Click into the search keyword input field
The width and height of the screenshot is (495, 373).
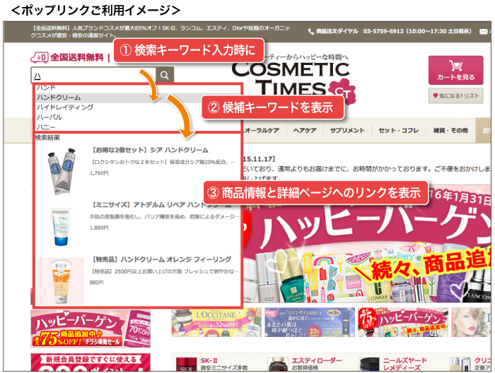[93, 75]
